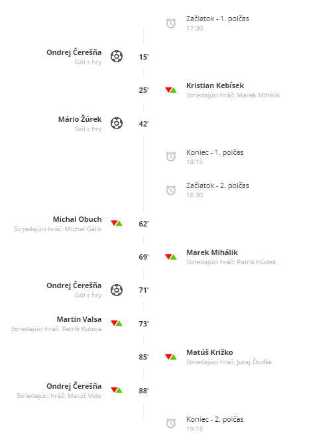Image resolution: width=332 pixels, height=447 pixels.
Task: Click substitution arrows beside Michal Obuch
Action: (x=117, y=223)
